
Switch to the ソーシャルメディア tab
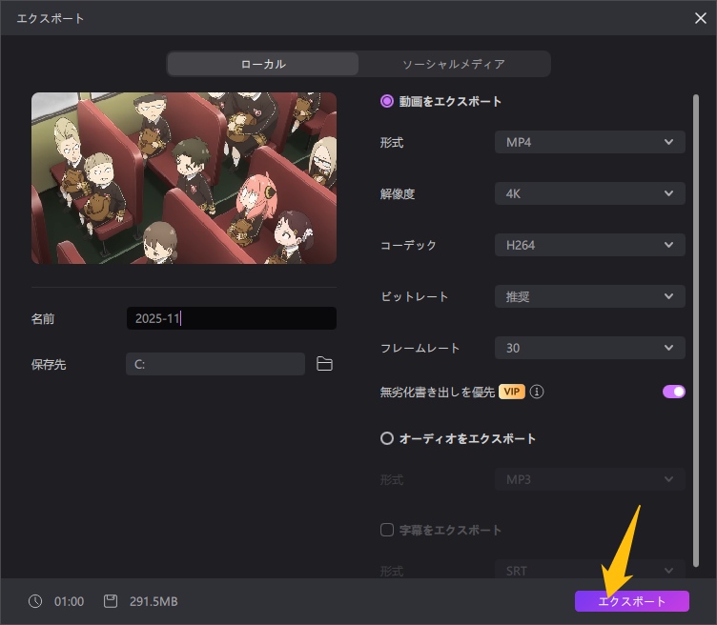coord(454,64)
